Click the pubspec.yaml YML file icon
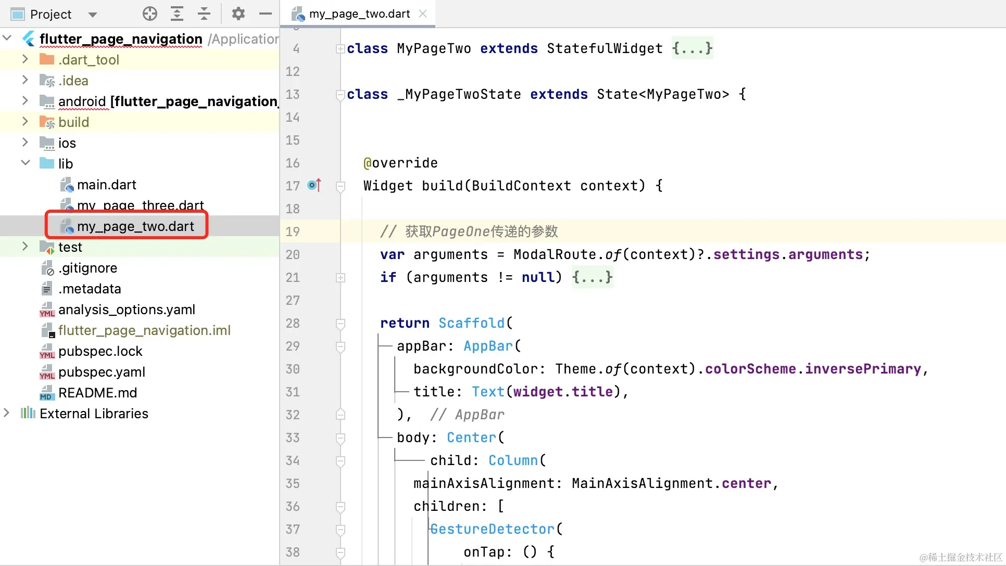1006x566 pixels. pyautogui.click(x=47, y=372)
